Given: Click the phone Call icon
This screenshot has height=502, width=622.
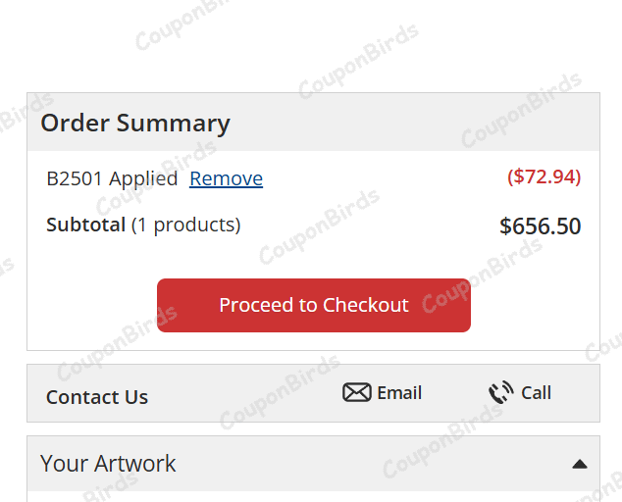Looking at the screenshot, I should tap(500, 393).
